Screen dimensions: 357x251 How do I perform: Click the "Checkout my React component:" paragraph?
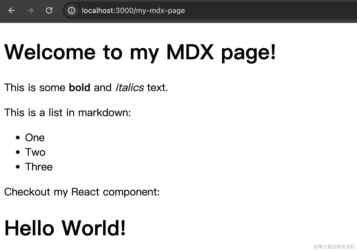point(82,192)
